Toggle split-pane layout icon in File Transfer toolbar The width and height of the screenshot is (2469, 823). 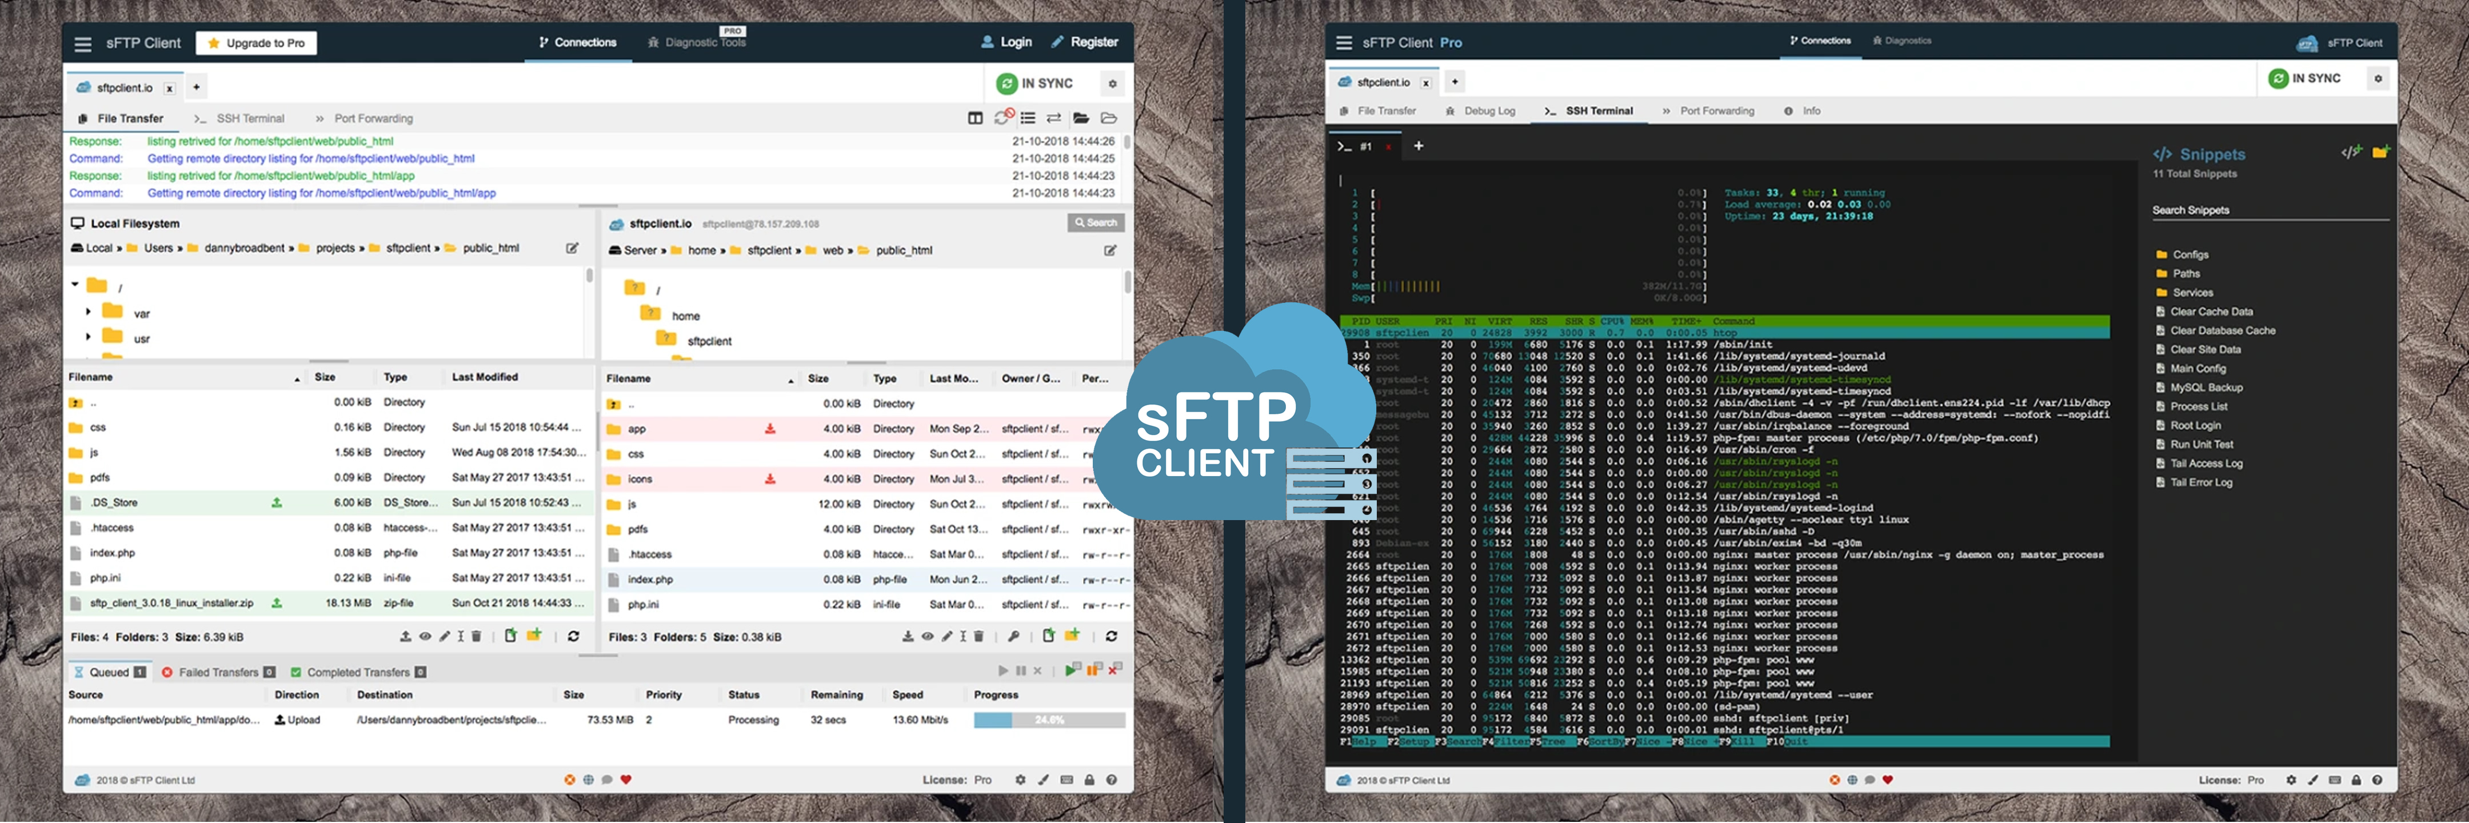(x=975, y=119)
